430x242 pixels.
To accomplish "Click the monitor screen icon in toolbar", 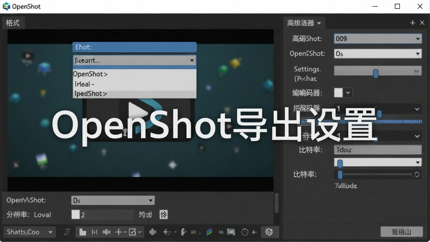I will (231, 232).
